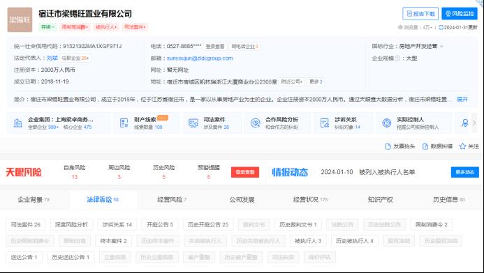This screenshot has height=273, width=484.
Task: Open legal representative 刘某 link
Action: 52,58
